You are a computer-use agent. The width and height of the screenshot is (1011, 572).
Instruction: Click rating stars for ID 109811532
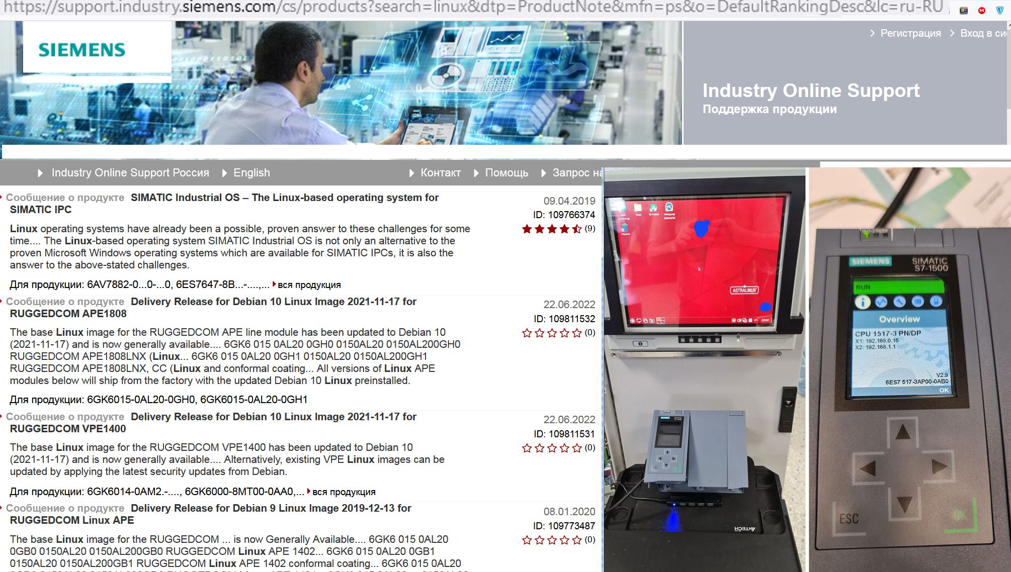click(552, 333)
